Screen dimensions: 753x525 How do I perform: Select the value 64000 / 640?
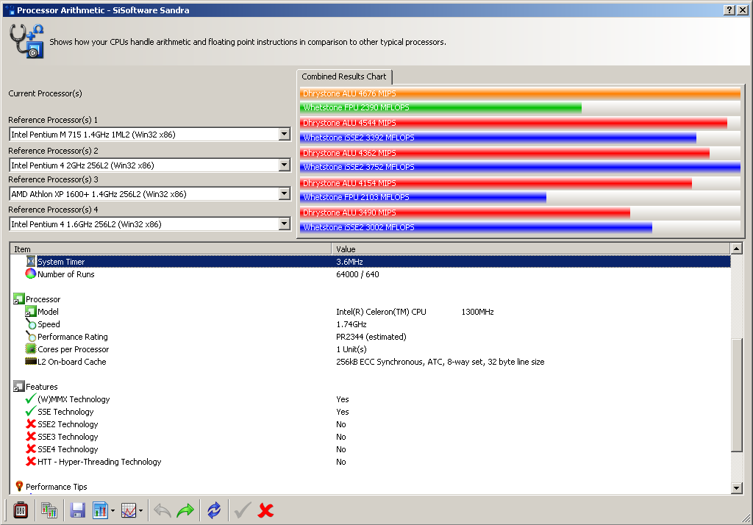357,274
